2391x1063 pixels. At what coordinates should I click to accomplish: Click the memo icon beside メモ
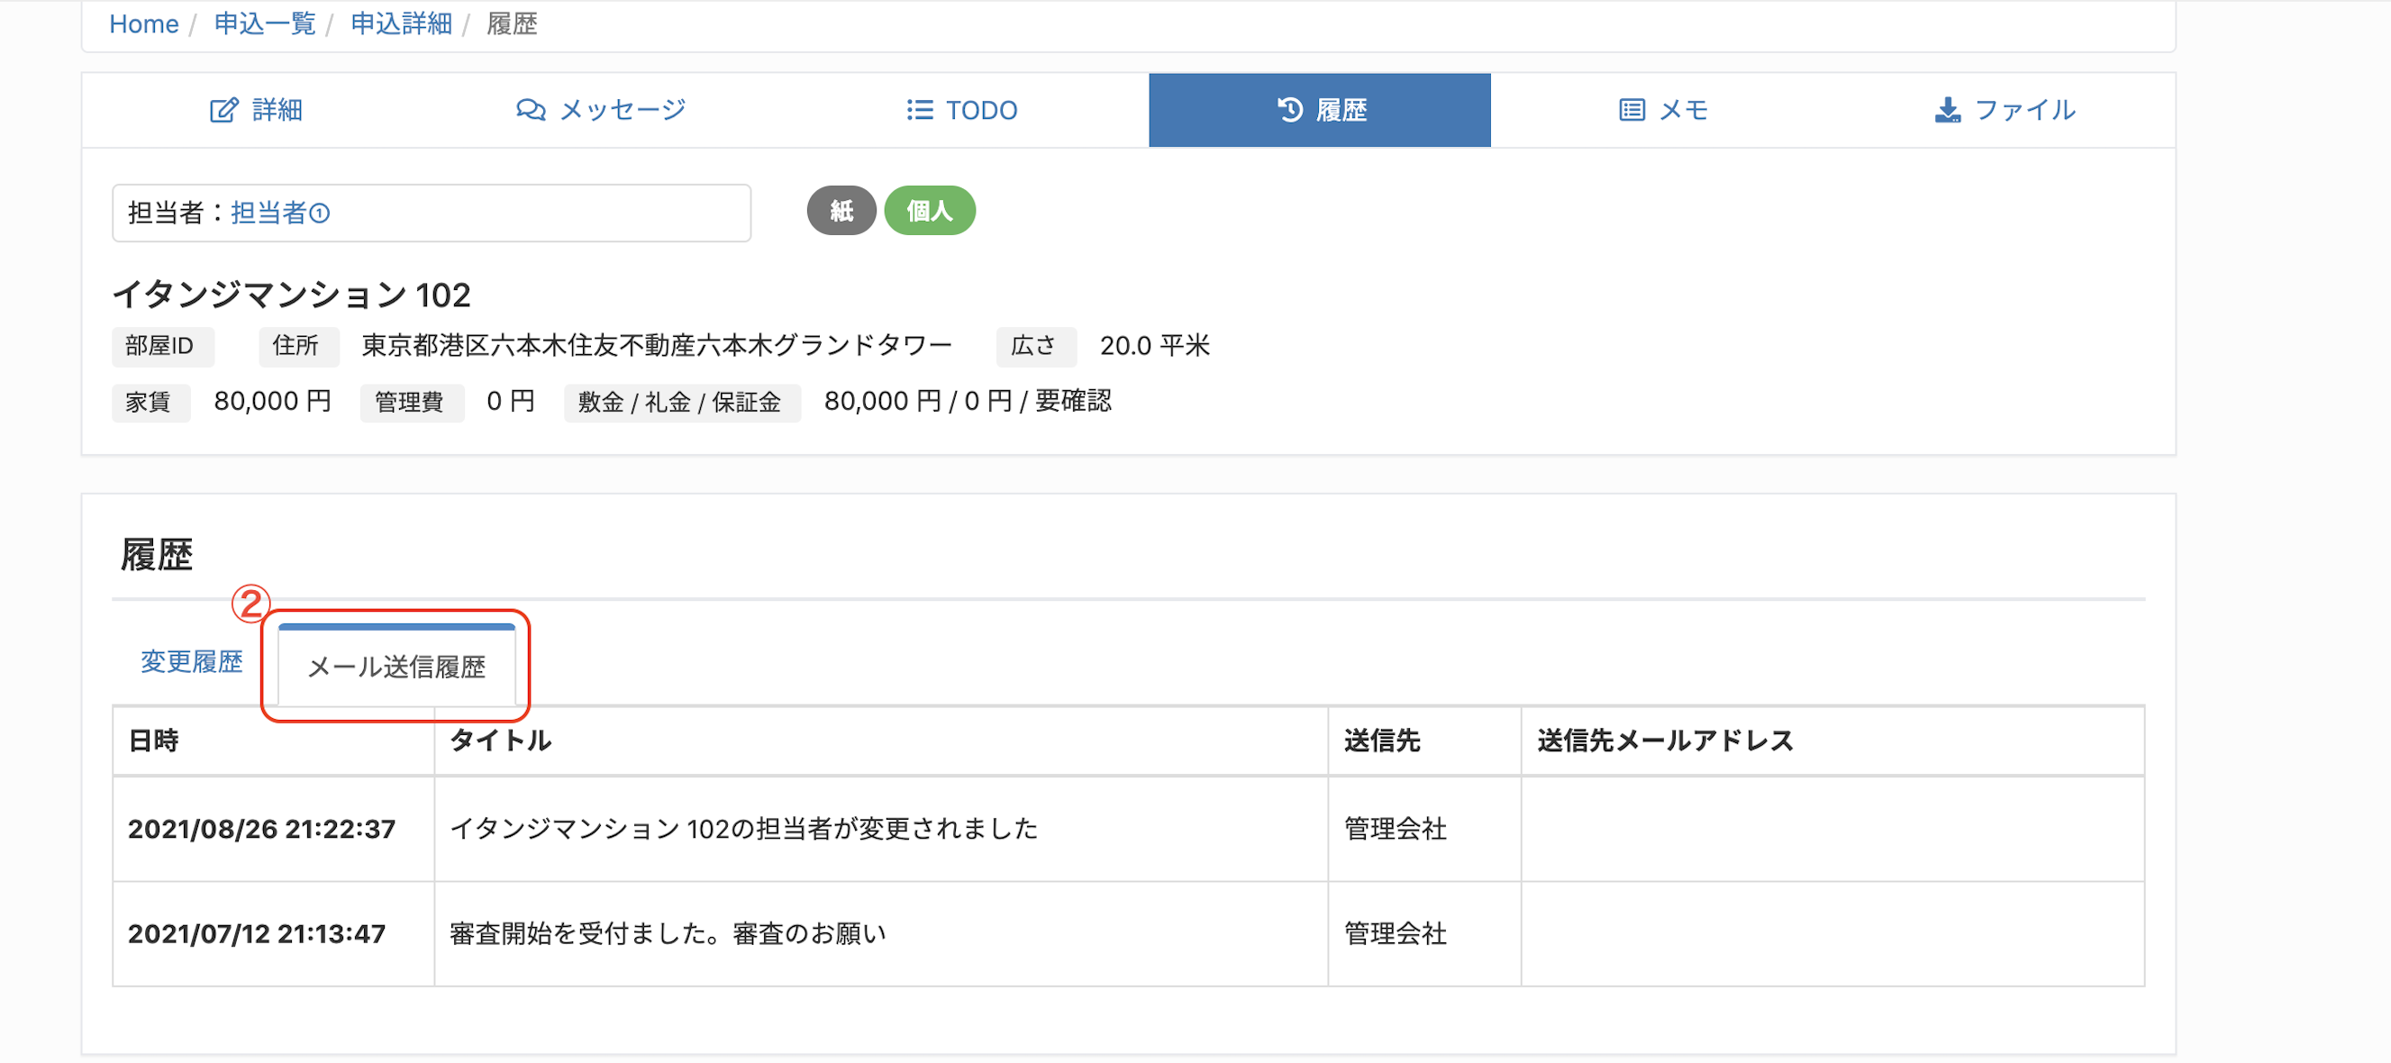coord(1631,111)
